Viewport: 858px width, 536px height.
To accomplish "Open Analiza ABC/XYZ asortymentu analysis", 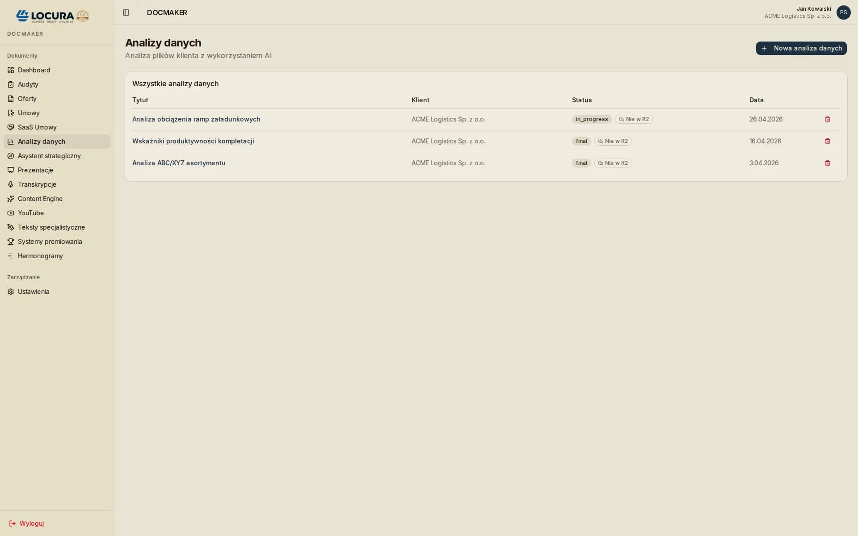I will point(179,163).
